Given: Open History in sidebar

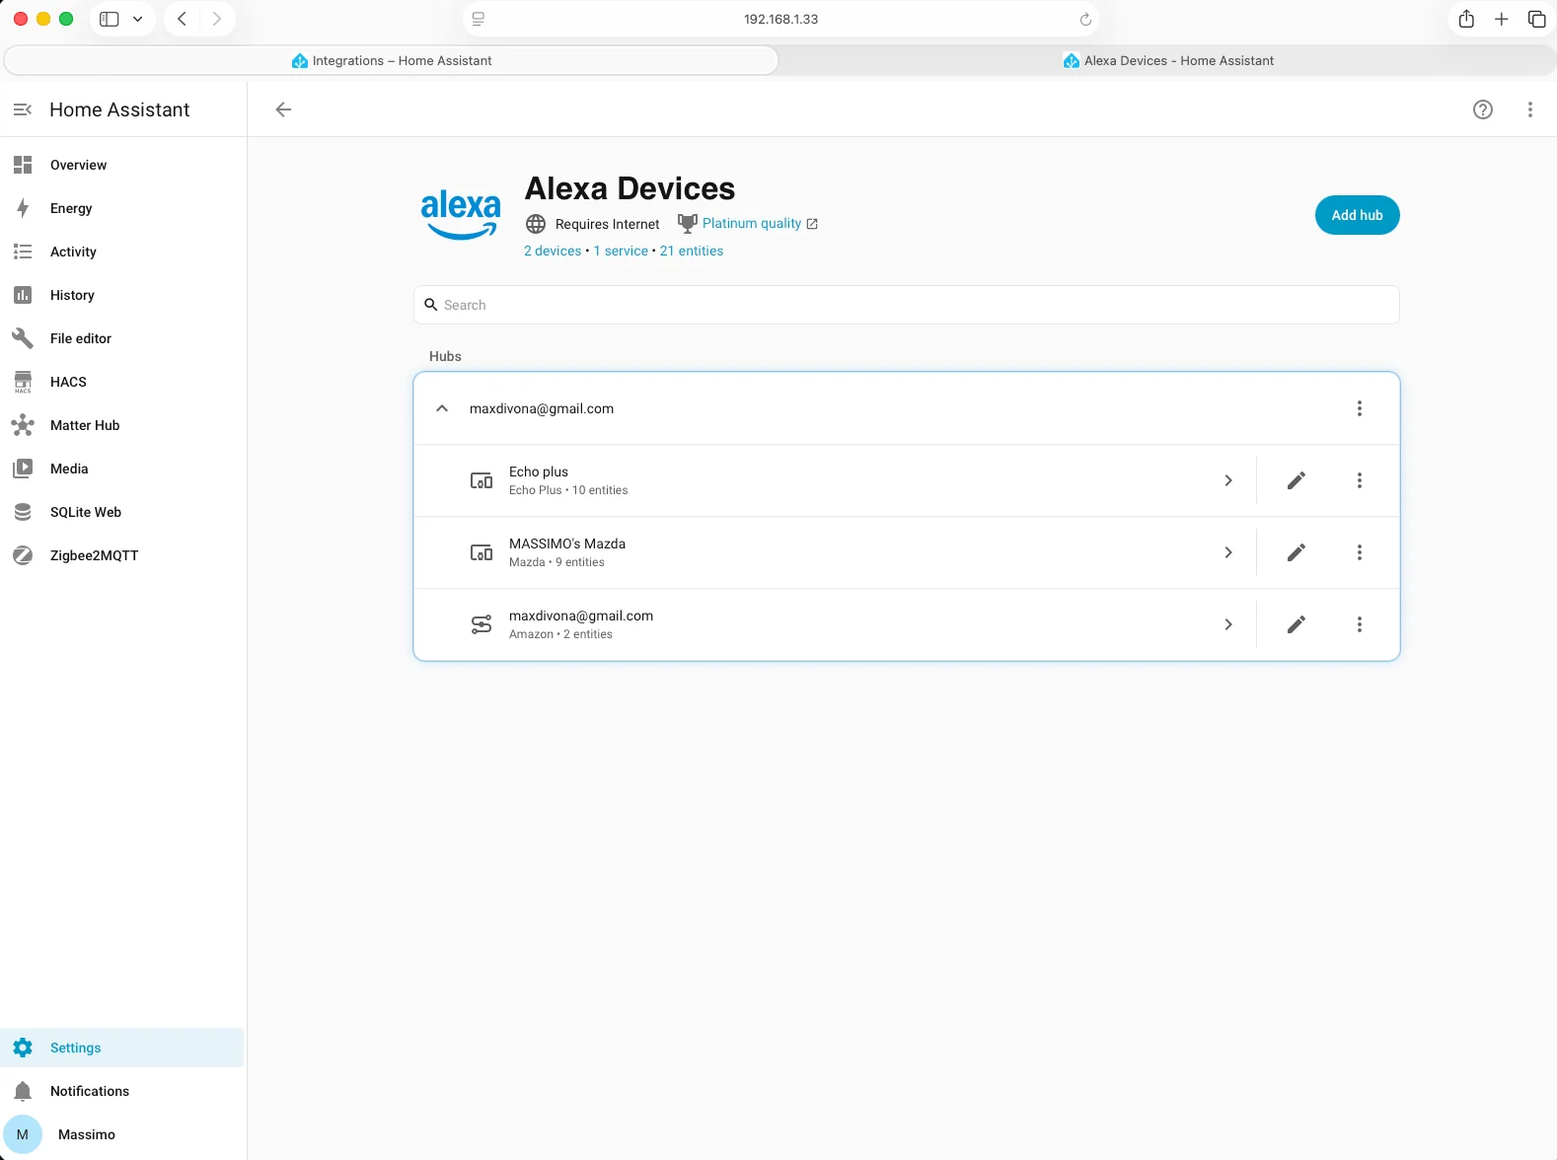Looking at the screenshot, I should pyautogui.click(x=122, y=295).
